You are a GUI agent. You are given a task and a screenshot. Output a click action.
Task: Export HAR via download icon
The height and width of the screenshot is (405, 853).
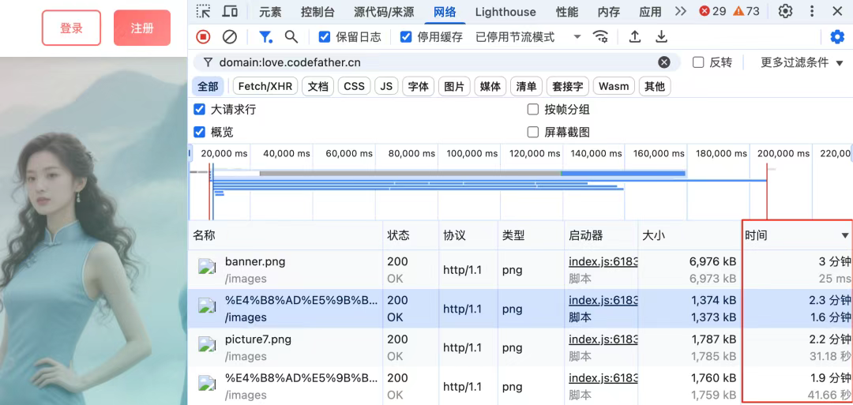(x=661, y=37)
